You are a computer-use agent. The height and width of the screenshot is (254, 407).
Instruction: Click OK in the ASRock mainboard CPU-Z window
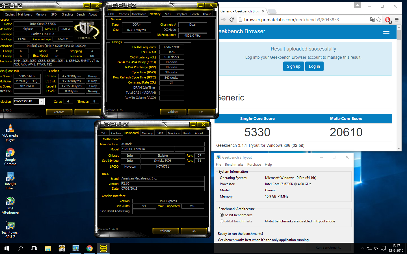pos(194,231)
